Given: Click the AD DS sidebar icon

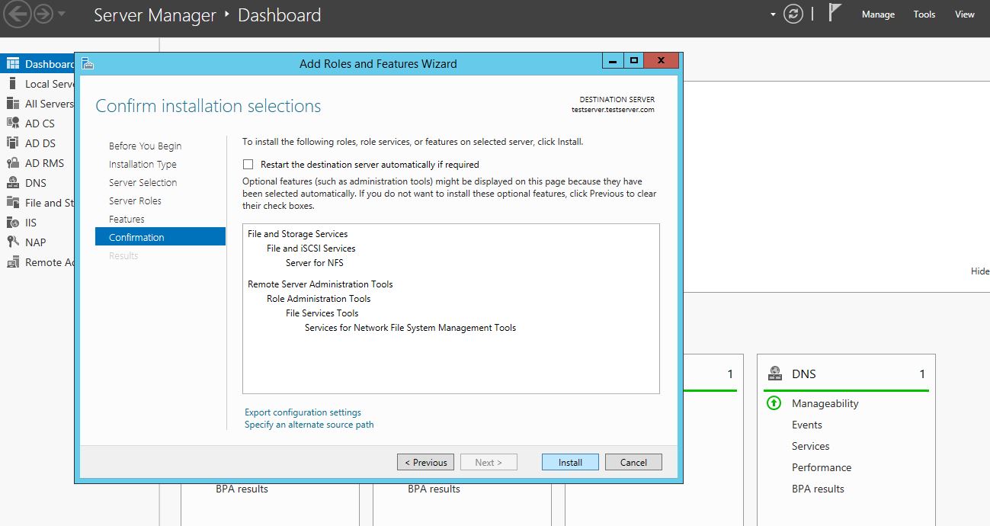Looking at the screenshot, I should 12,143.
